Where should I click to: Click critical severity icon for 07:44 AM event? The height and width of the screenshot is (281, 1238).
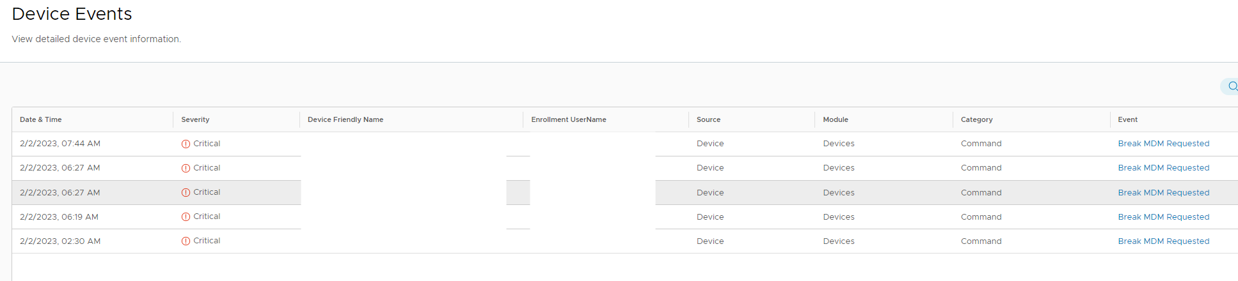[x=186, y=144]
